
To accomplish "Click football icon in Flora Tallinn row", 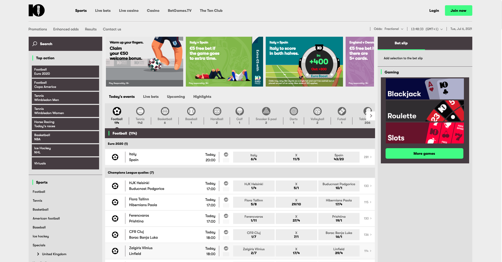I will click(115, 202).
